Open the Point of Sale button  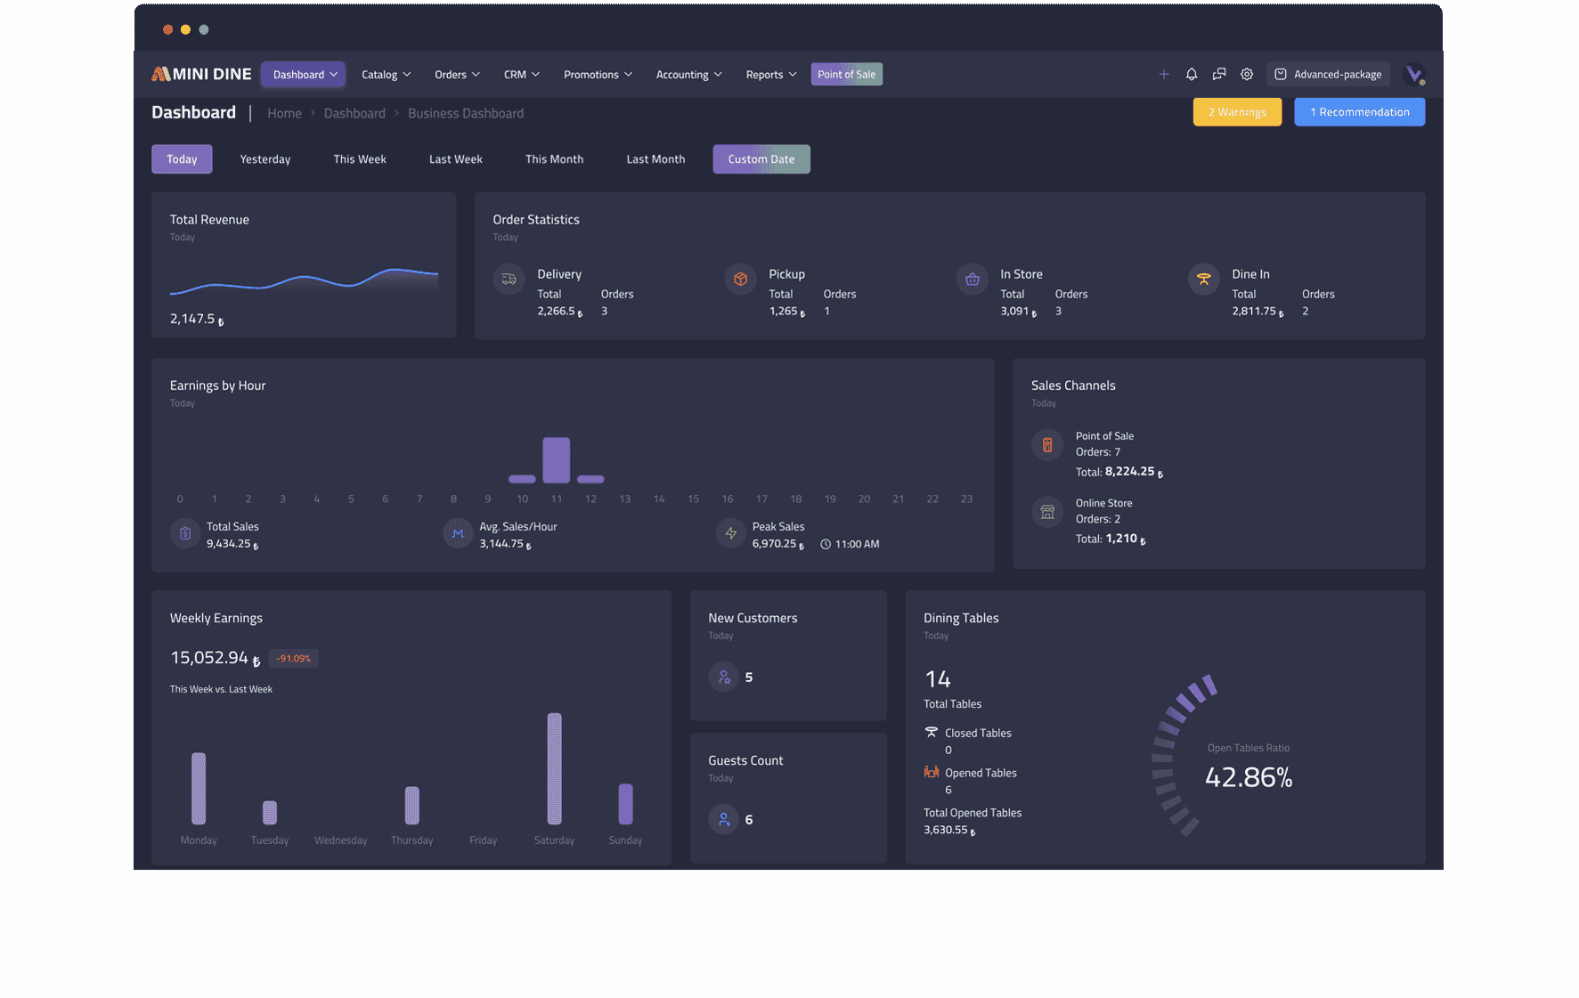tap(846, 75)
